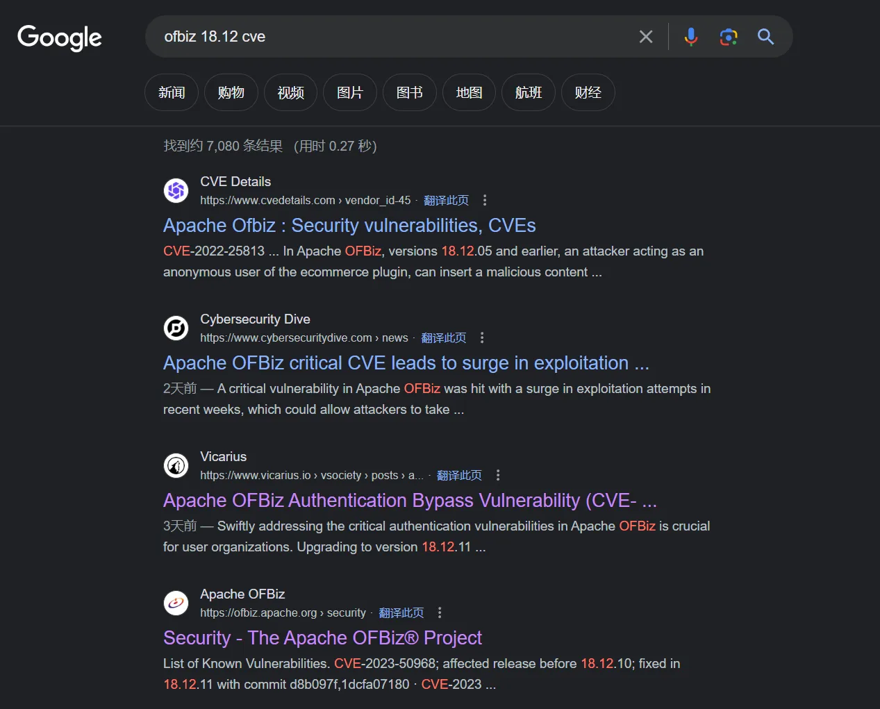Screen dimensions: 880x709
Task: Open the Cybersecurity Dive site favicon
Action: pyautogui.click(x=176, y=328)
